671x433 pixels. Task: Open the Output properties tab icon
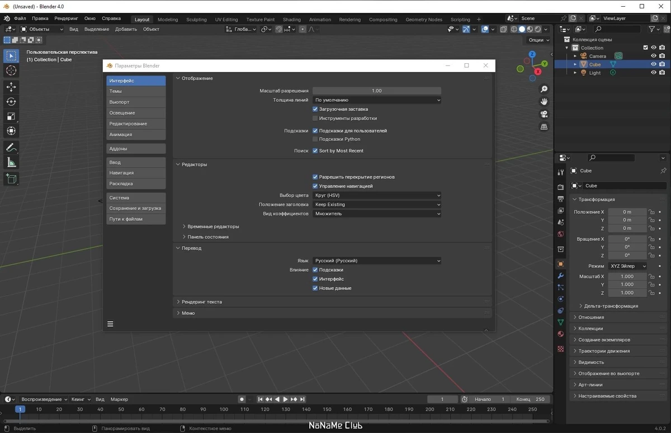[561, 199]
